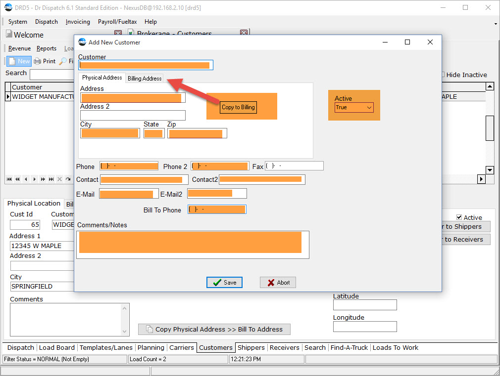Viewport: 500px width, 376px height.
Task: Toggle the Active checkbox in customer details
Action: click(459, 217)
